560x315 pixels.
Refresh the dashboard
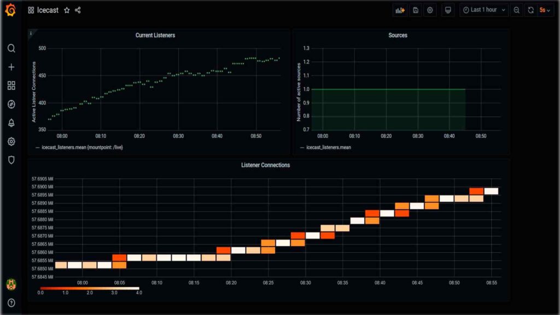tap(530, 10)
